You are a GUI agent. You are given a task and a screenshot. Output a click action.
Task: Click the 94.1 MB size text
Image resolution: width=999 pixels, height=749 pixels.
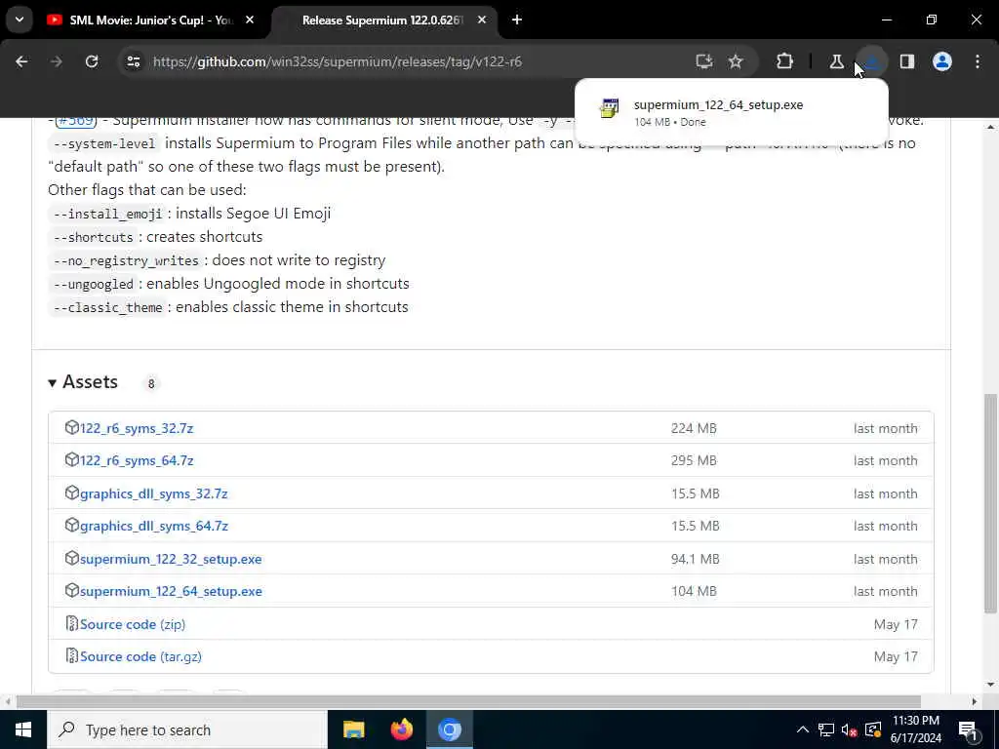[695, 559]
